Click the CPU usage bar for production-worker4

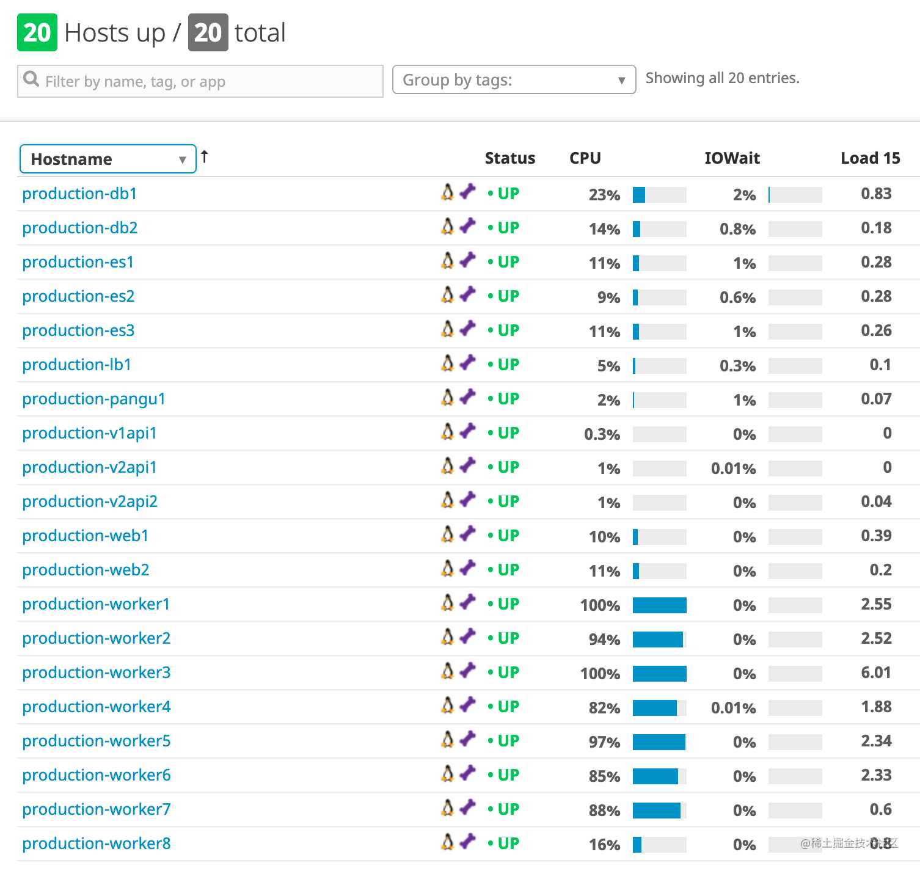(660, 708)
